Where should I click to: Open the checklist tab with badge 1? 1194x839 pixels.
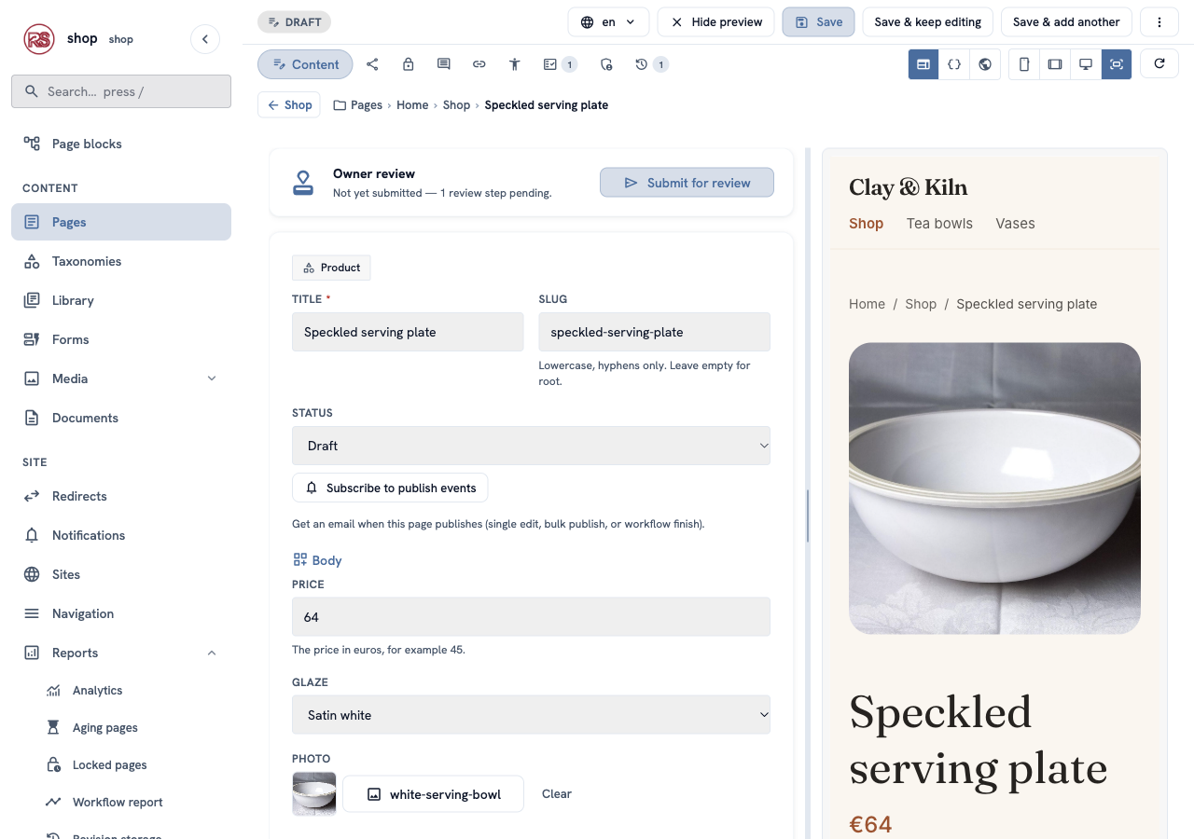(560, 64)
